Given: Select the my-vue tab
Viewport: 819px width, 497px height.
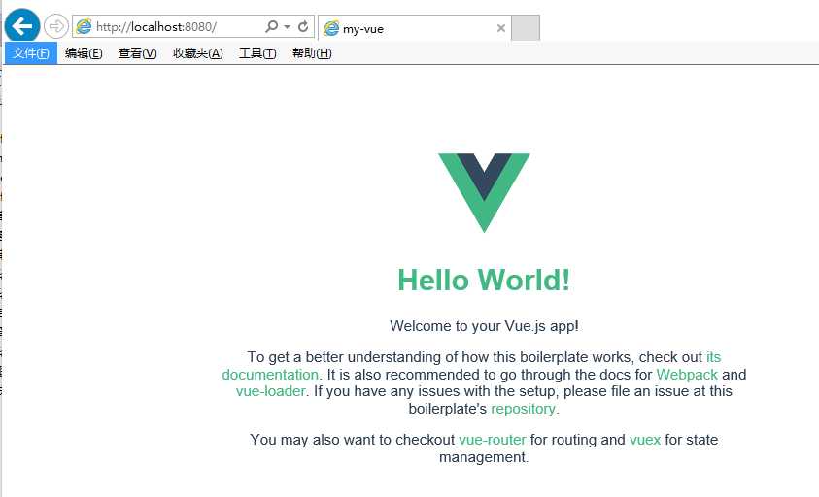Looking at the screenshot, I should point(414,28).
